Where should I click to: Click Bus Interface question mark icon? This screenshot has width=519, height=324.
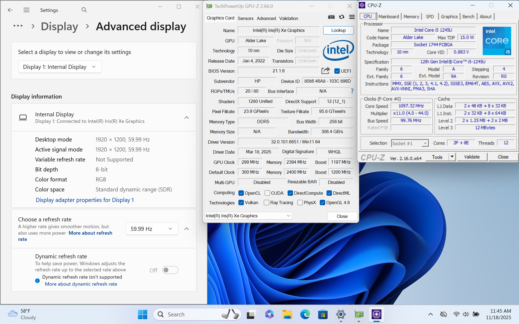coord(352,91)
